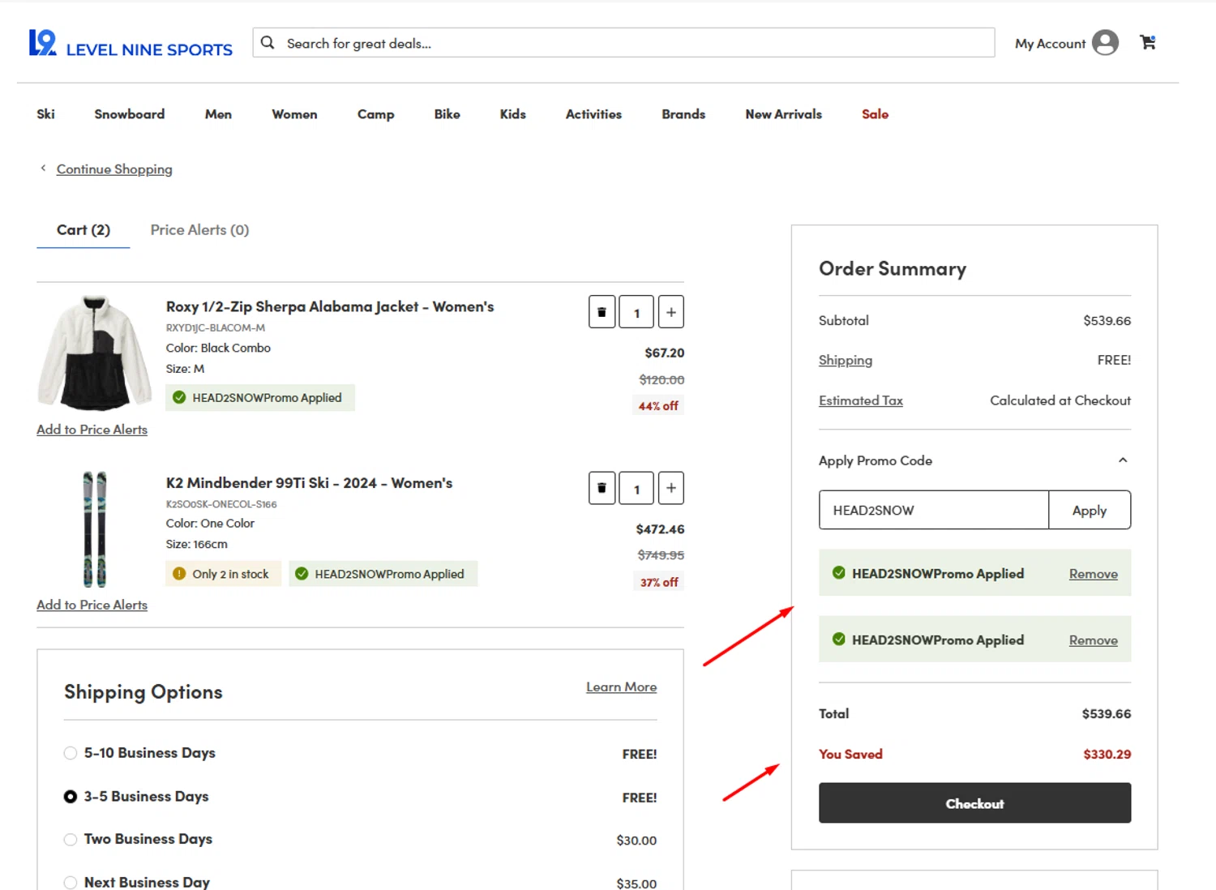Open the shopping cart icon in header
The image size is (1216, 890).
click(1147, 42)
